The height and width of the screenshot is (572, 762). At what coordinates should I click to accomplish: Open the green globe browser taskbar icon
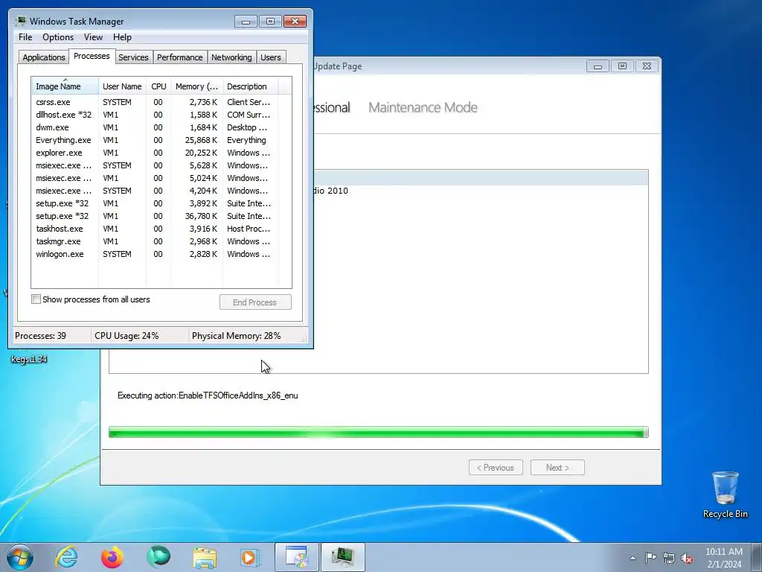159,557
